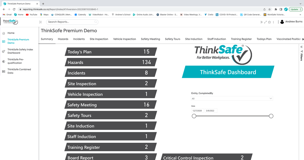Switch to the Summary tab
304x160 pixels.
(47, 39)
